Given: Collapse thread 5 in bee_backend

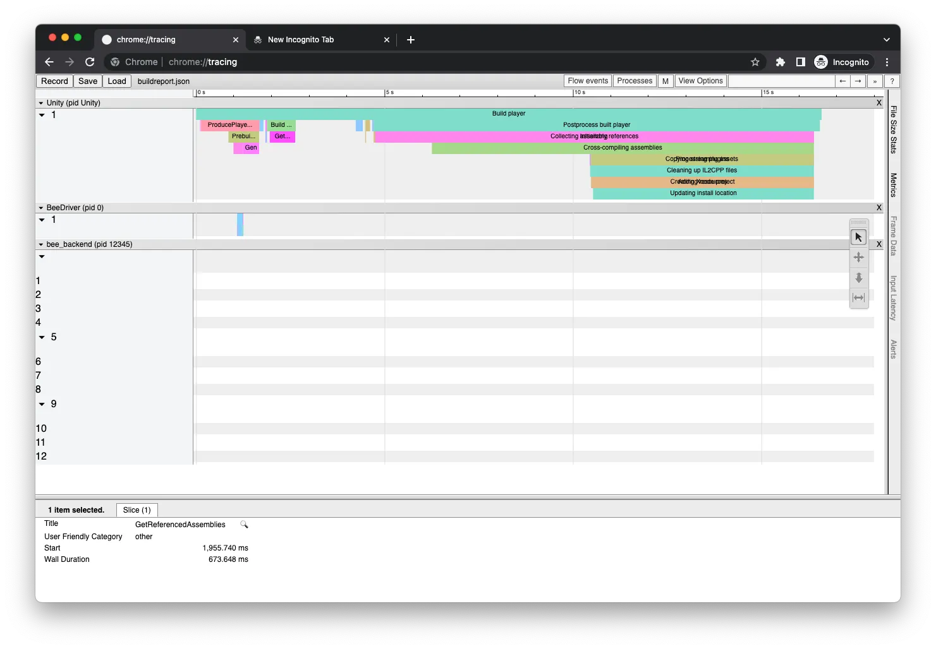Looking at the screenshot, I should click(41, 336).
